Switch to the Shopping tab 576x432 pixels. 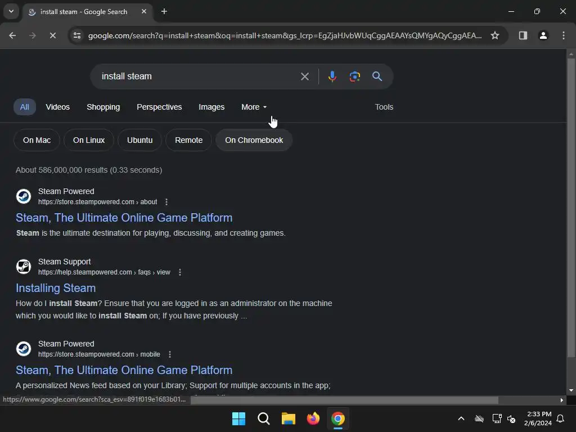[103, 107]
